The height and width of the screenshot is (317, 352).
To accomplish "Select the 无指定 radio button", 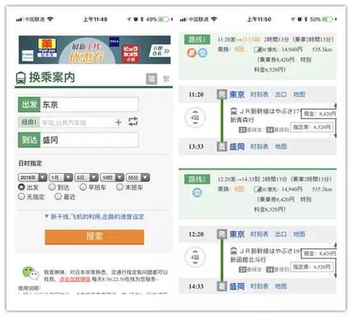I will [22, 196].
